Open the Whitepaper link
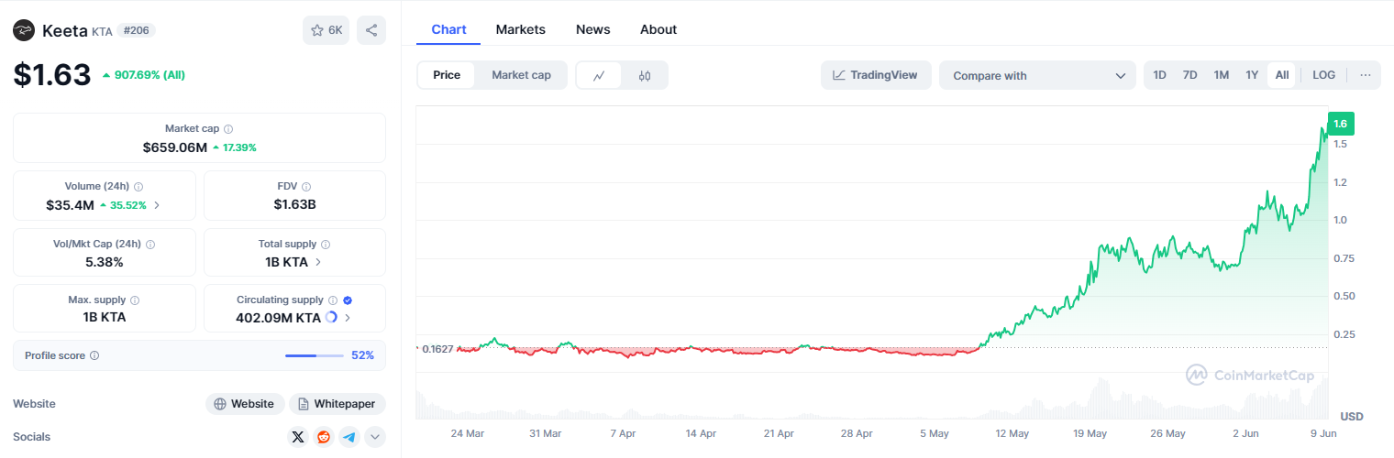Viewport: 1394px width, 458px height. 337,404
